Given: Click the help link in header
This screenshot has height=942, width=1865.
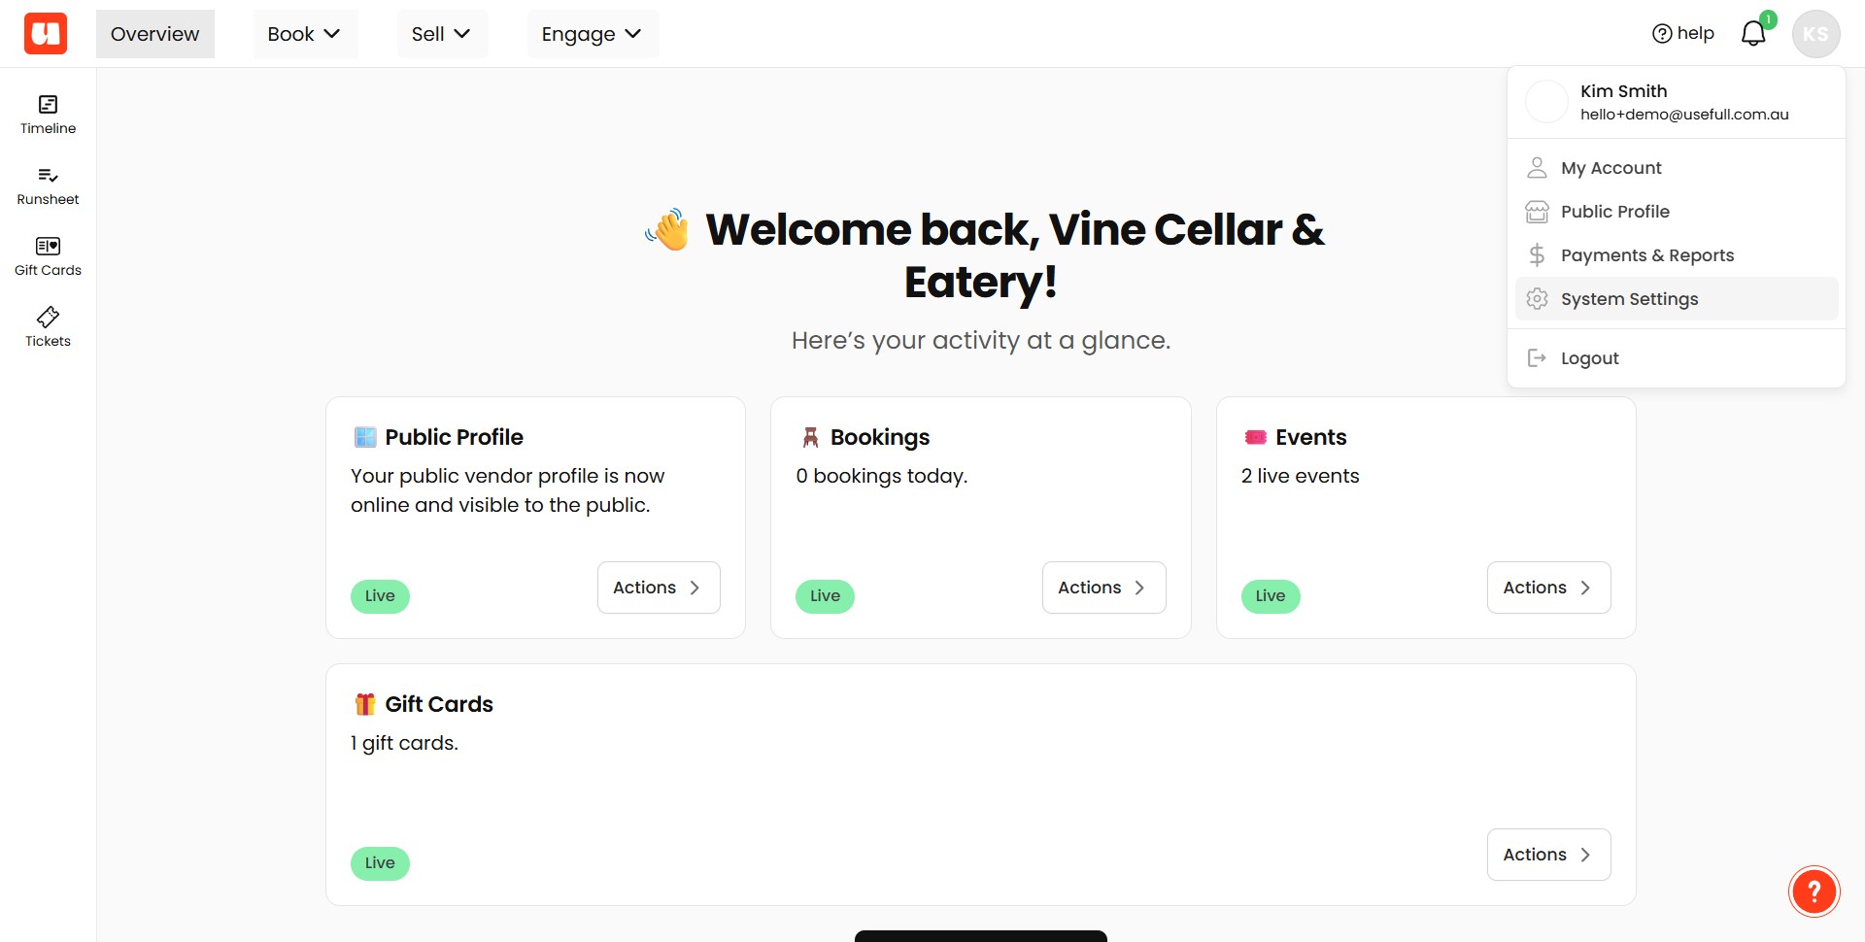Looking at the screenshot, I should pyautogui.click(x=1683, y=34).
